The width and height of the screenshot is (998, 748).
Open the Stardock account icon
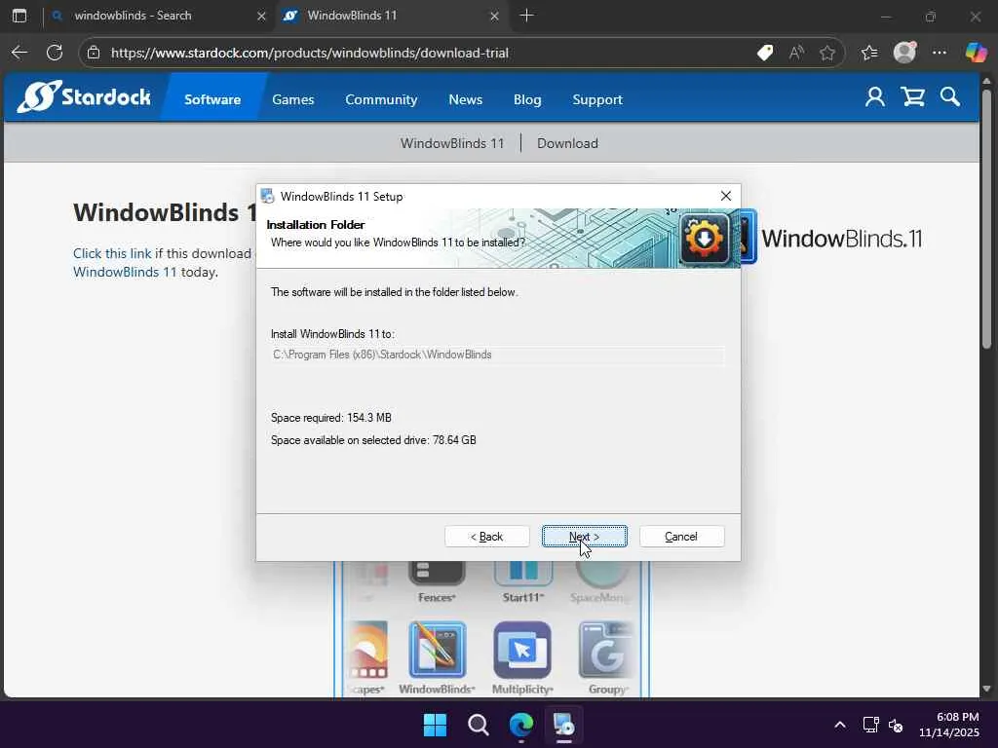[x=875, y=96]
